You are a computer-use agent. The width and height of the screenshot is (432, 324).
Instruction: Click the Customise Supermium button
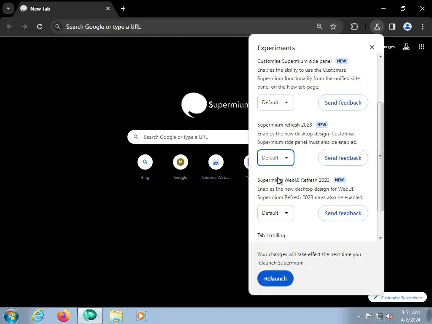tap(397, 297)
